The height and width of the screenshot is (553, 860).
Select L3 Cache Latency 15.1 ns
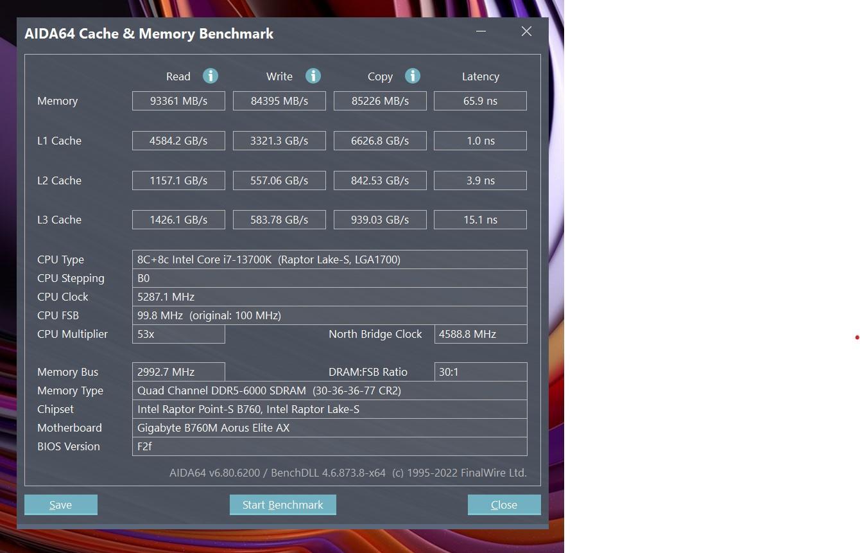pos(481,220)
